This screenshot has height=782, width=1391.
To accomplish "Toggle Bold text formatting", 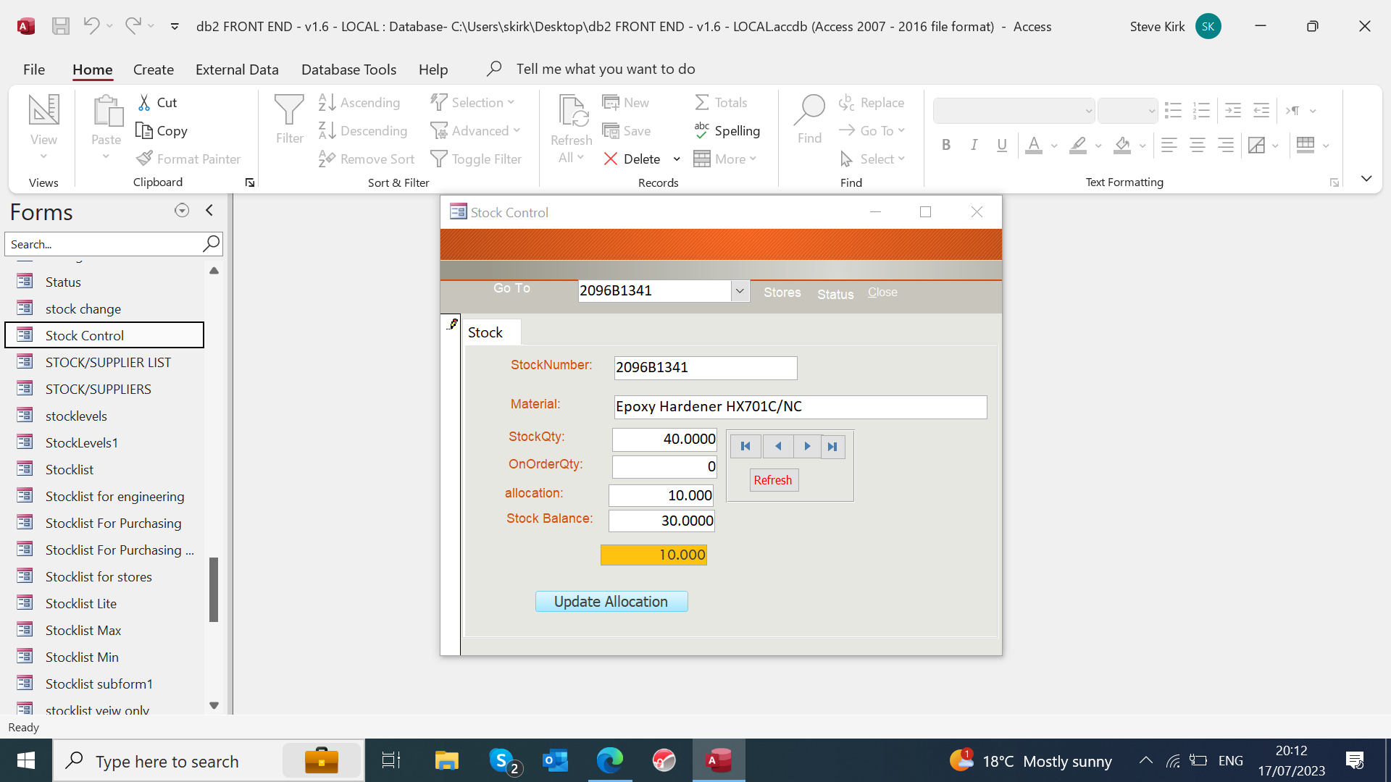I will (x=946, y=145).
